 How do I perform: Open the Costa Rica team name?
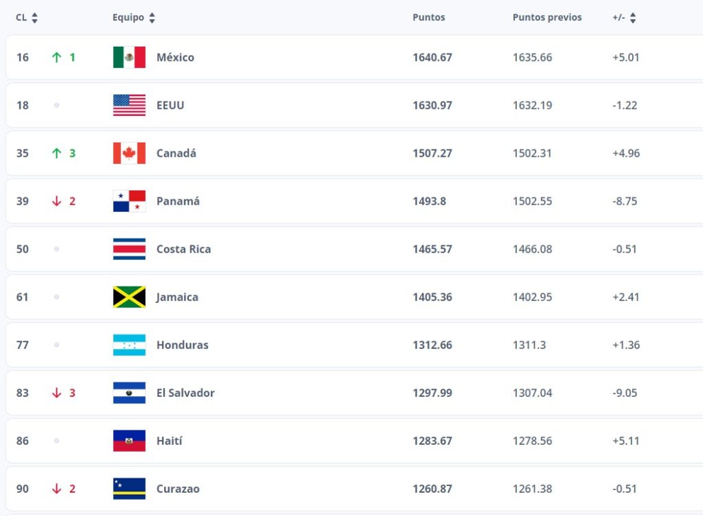click(183, 249)
